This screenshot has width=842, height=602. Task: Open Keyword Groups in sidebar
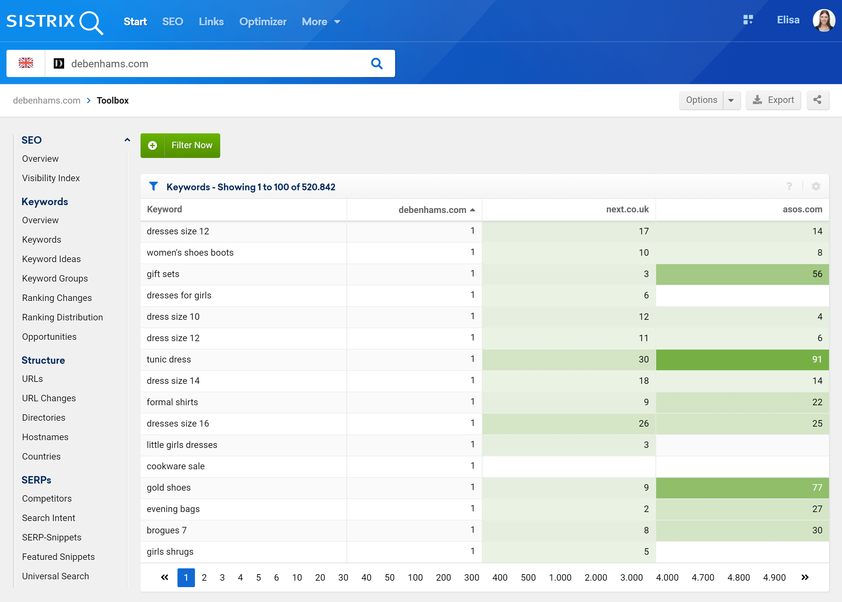coord(55,278)
